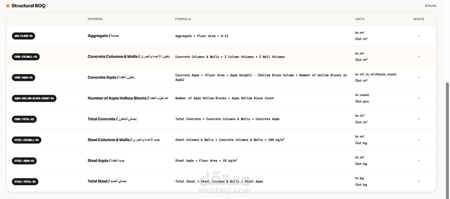Select the Concrete Columns & Walls material name
450x199 pixels.
tap(129, 57)
